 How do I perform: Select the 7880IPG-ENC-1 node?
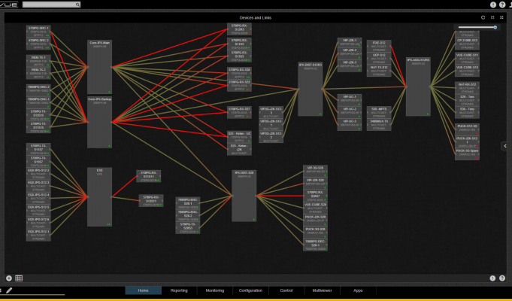tap(38, 102)
